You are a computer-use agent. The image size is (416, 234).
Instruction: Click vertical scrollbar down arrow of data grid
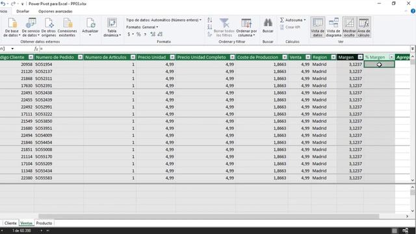click(x=413, y=181)
